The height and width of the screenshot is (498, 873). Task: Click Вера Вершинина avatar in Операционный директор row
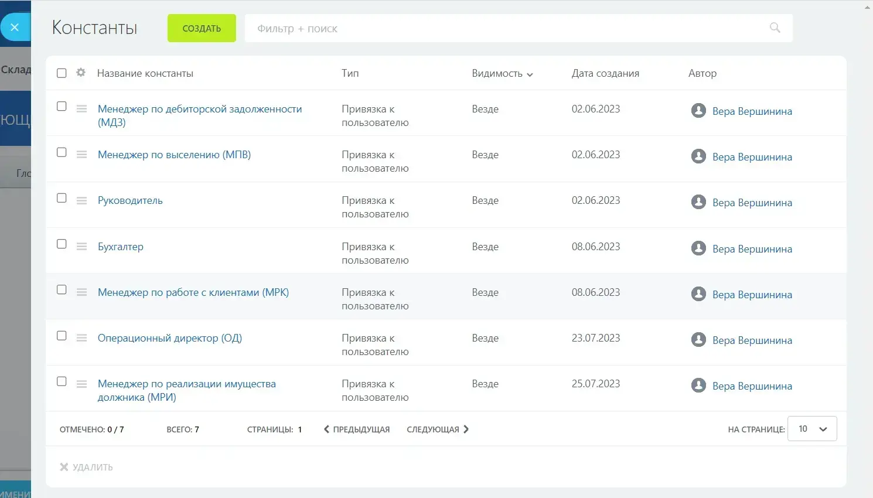(x=698, y=339)
